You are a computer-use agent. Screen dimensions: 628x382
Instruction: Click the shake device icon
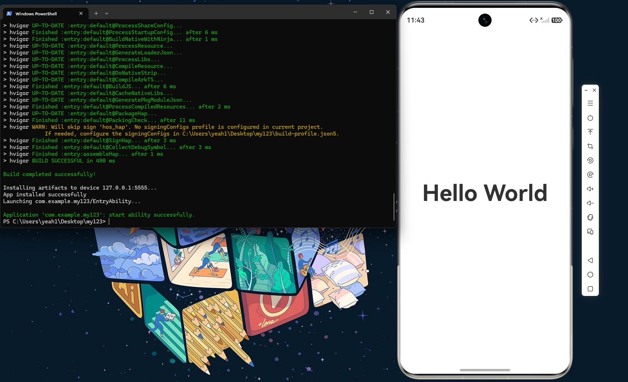pos(590,217)
